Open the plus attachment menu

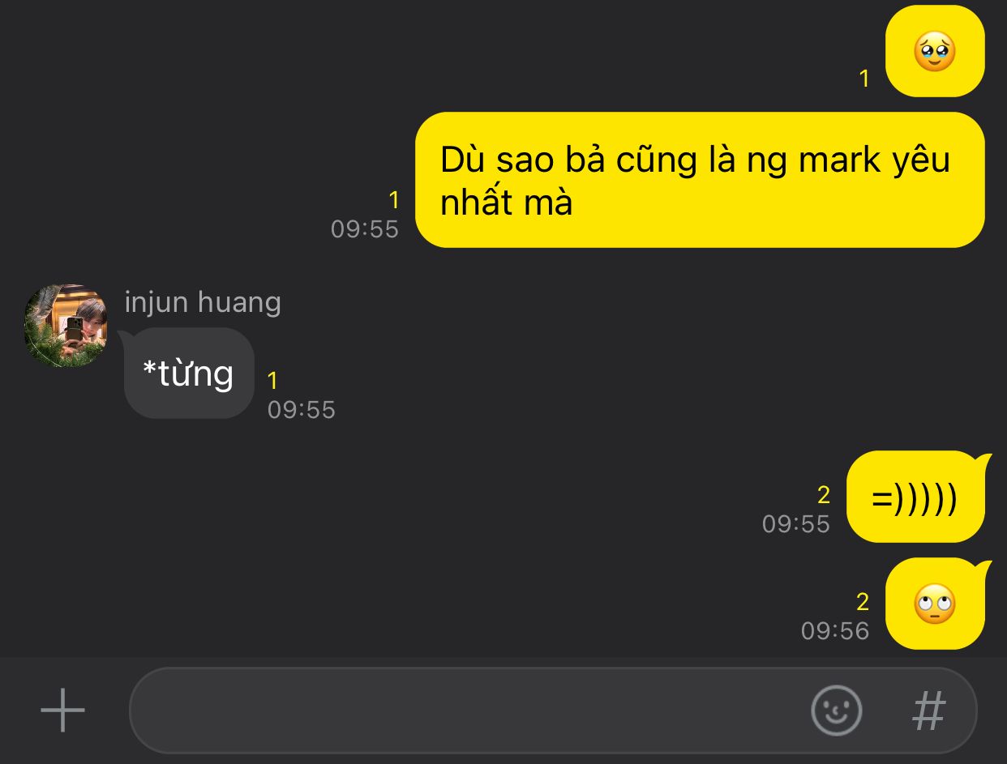(x=62, y=711)
